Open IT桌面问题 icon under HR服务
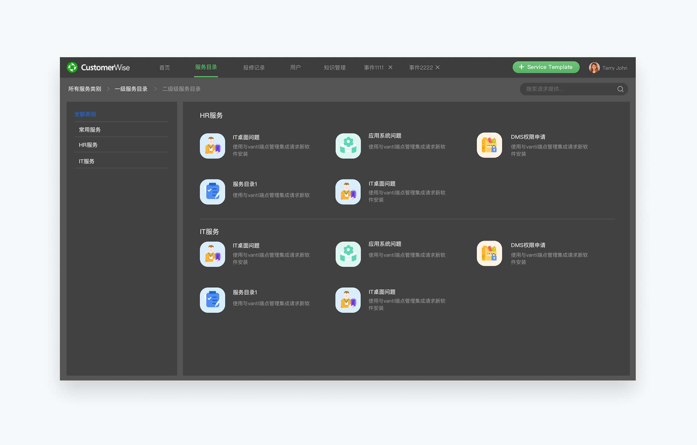Viewport: 697px width, 445px height. pos(212,146)
